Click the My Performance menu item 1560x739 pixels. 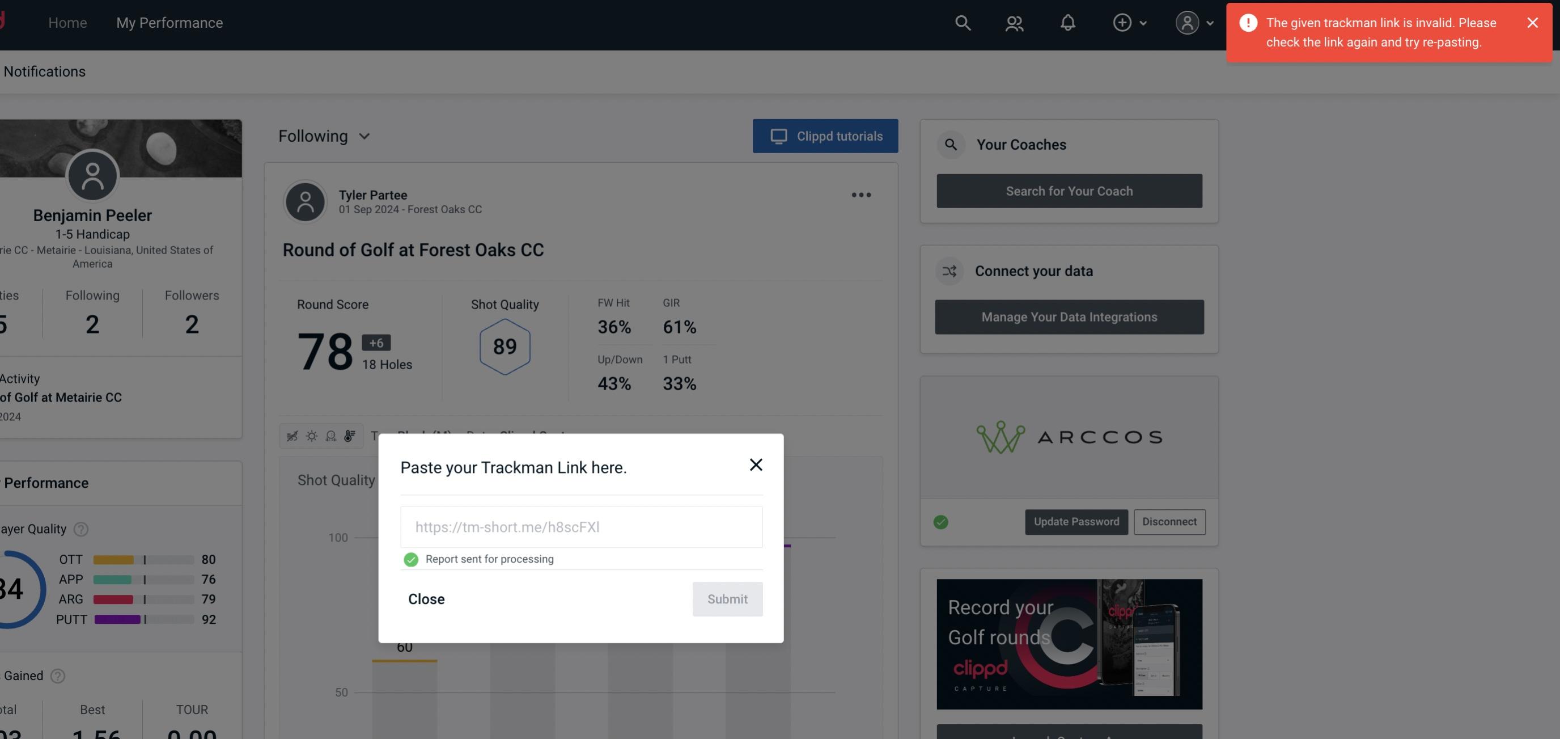169,22
